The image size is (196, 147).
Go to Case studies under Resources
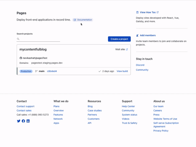[94, 110]
